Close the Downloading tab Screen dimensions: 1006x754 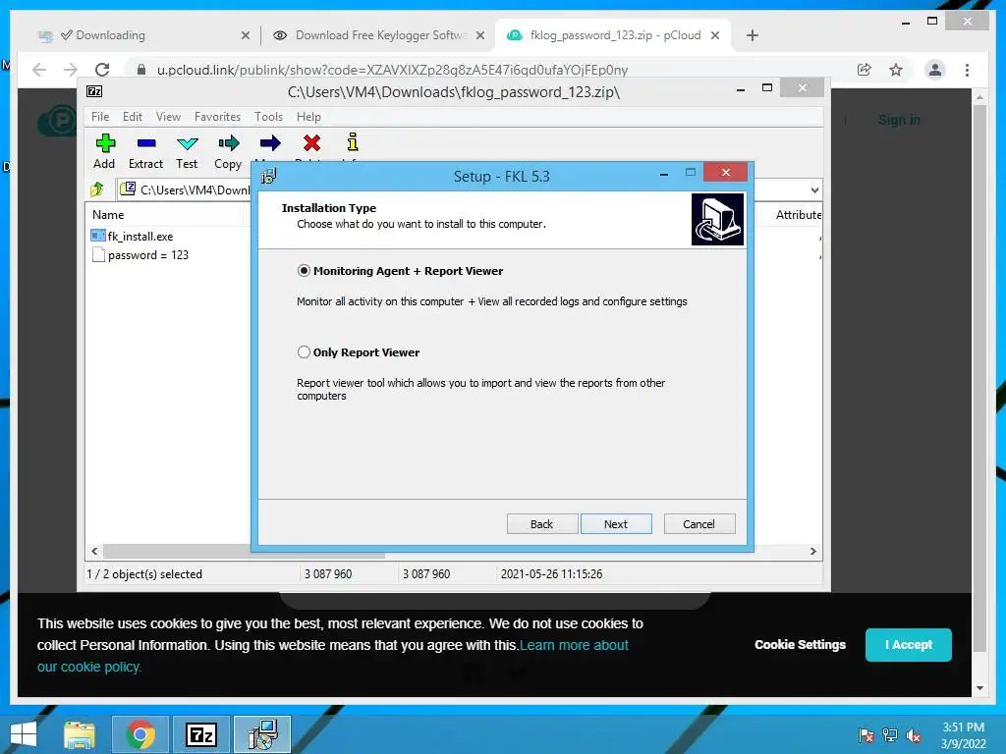(x=245, y=35)
